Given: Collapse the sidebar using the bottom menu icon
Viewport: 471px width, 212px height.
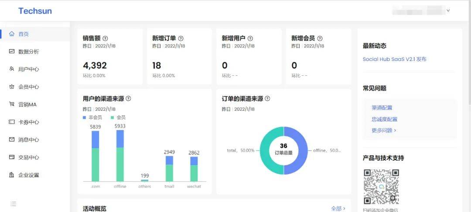Looking at the screenshot, I should pyautogui.click(x=13, y=204).
